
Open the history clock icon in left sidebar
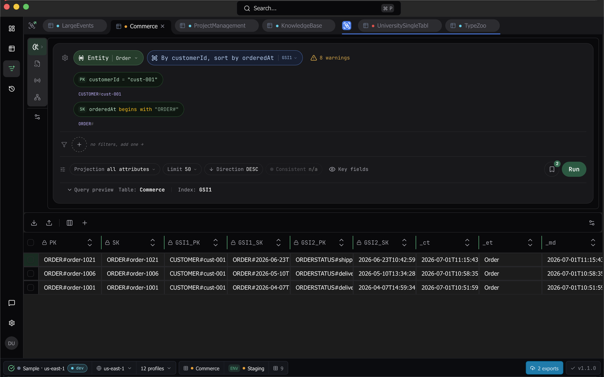click(12, 89)
